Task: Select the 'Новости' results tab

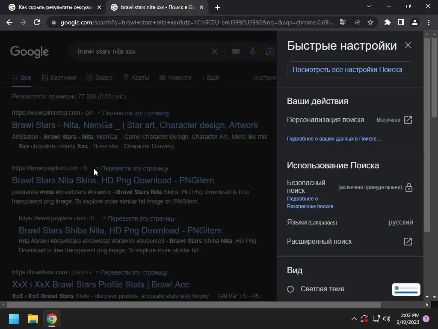Action: click(x=175, y=78)
